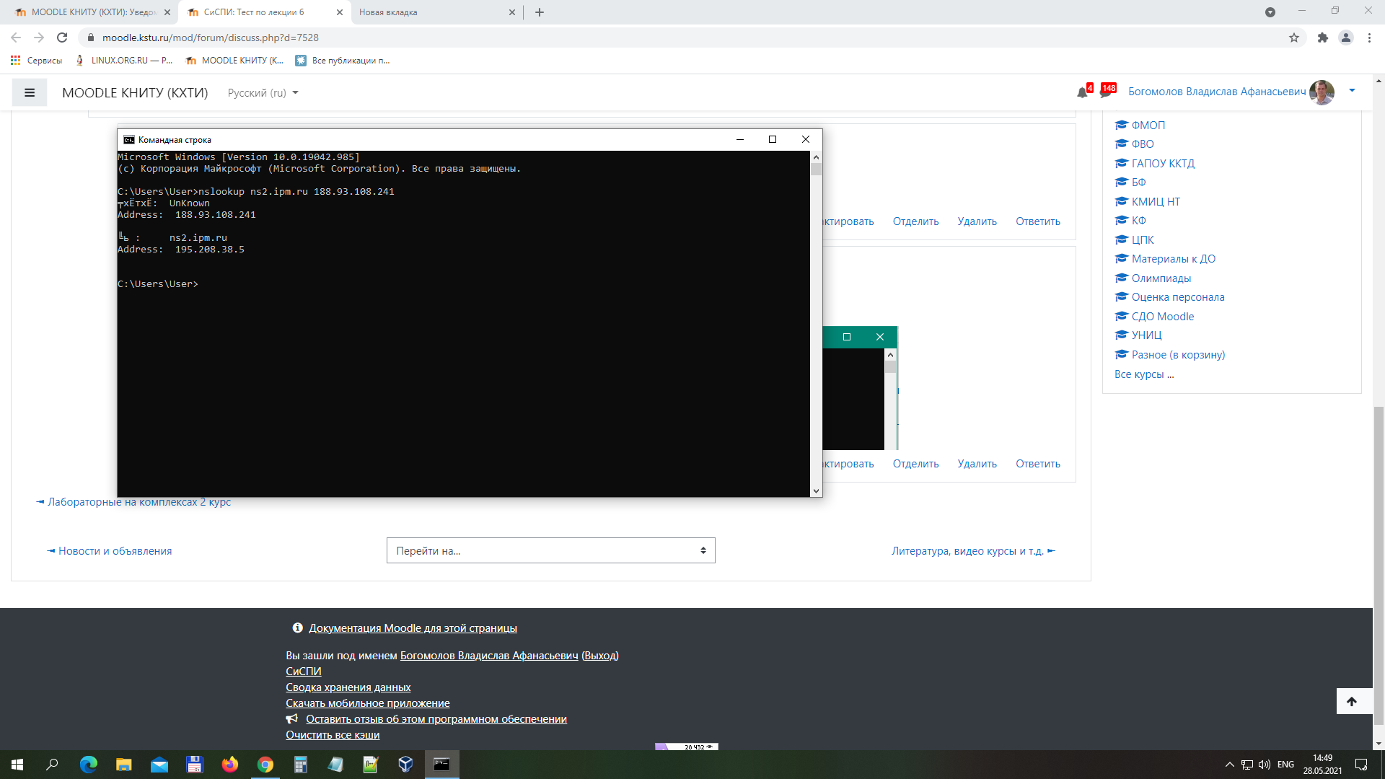Viewport: 1385px width, 779px height.
Task: Open Все публикации bookmark
Action: tap(343, 61)
